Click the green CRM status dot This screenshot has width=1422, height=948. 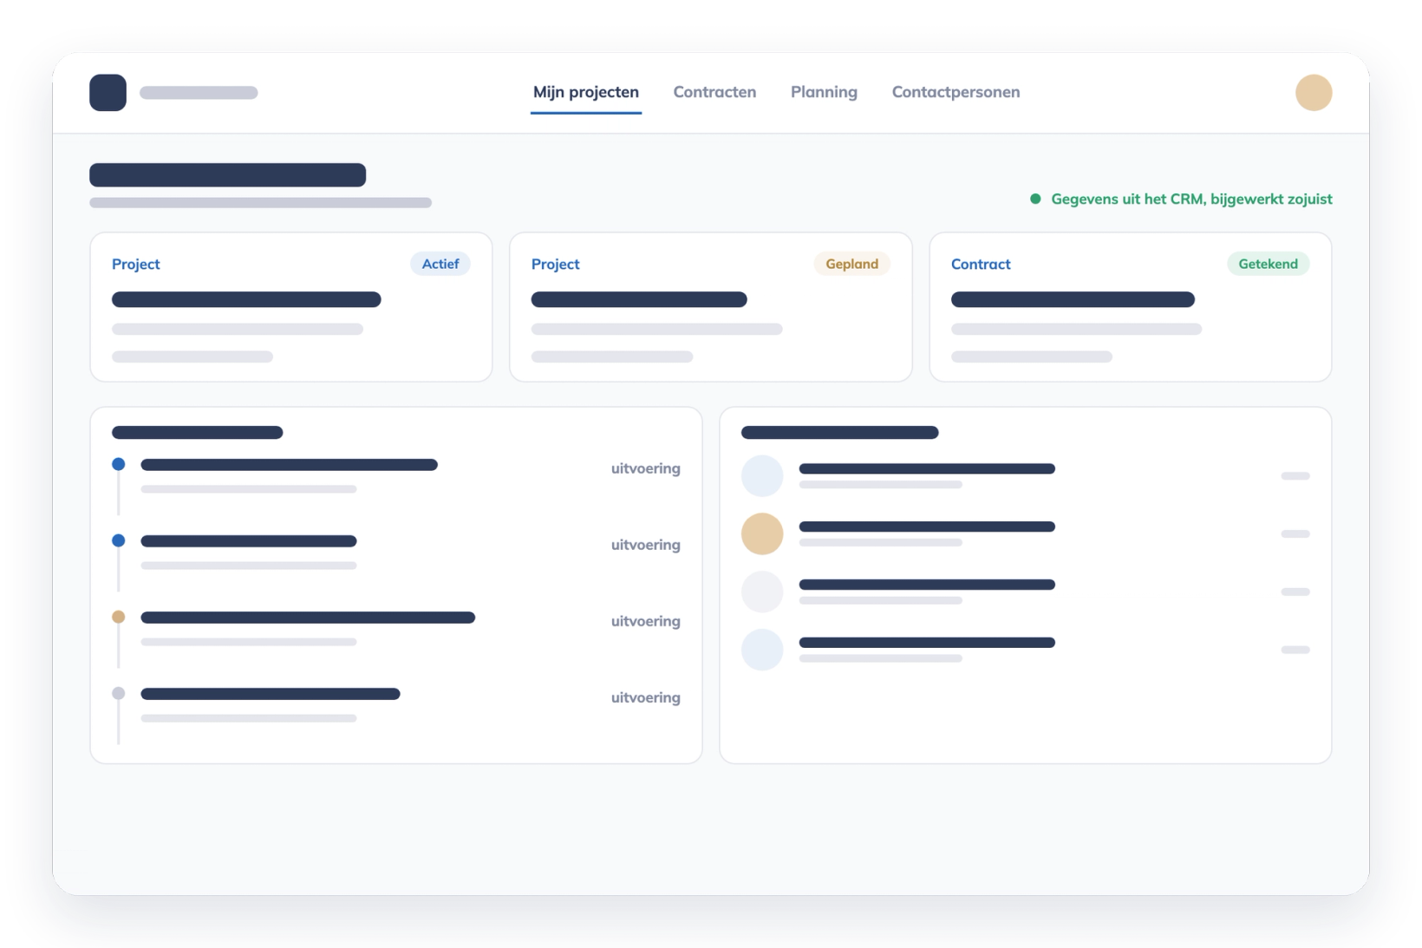1035,199
